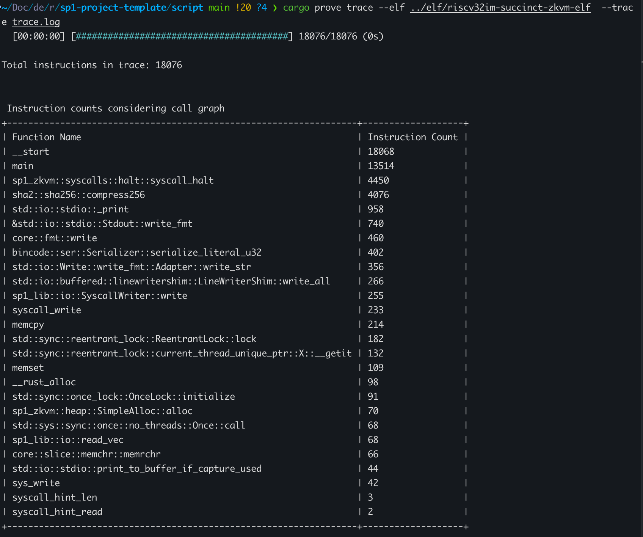
Task: Click the Total instructions in trace line
Action: 92,65
